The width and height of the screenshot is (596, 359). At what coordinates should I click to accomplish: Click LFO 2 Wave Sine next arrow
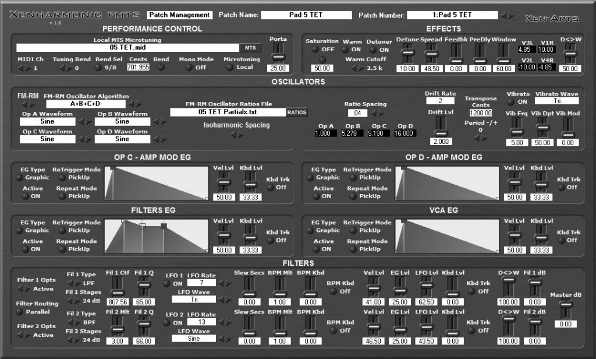click(x=228, y=339)
